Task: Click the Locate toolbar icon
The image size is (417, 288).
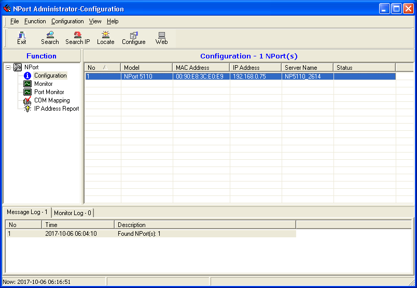Action: tap(106, 38)
